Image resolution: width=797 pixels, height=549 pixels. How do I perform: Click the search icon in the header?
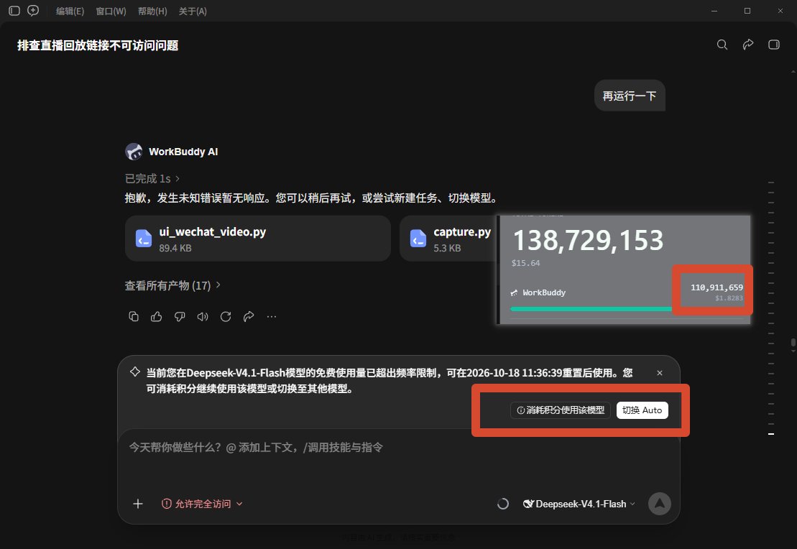[722, 45]
